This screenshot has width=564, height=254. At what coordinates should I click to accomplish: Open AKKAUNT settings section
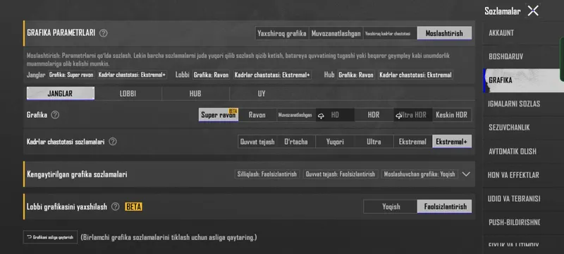[x=522, y=33]
